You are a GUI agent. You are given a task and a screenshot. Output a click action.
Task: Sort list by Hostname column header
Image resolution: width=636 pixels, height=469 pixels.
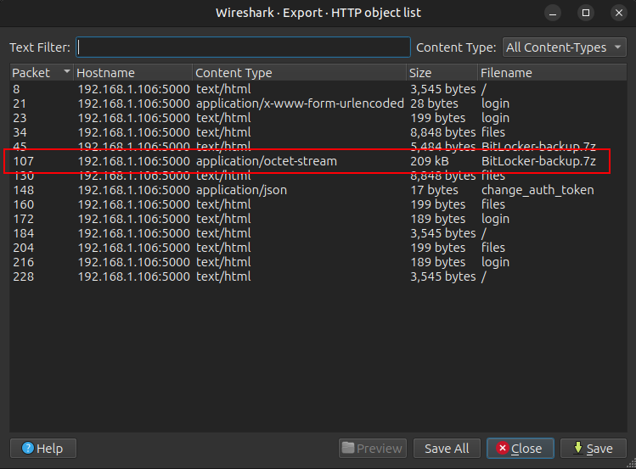(132, 73)
